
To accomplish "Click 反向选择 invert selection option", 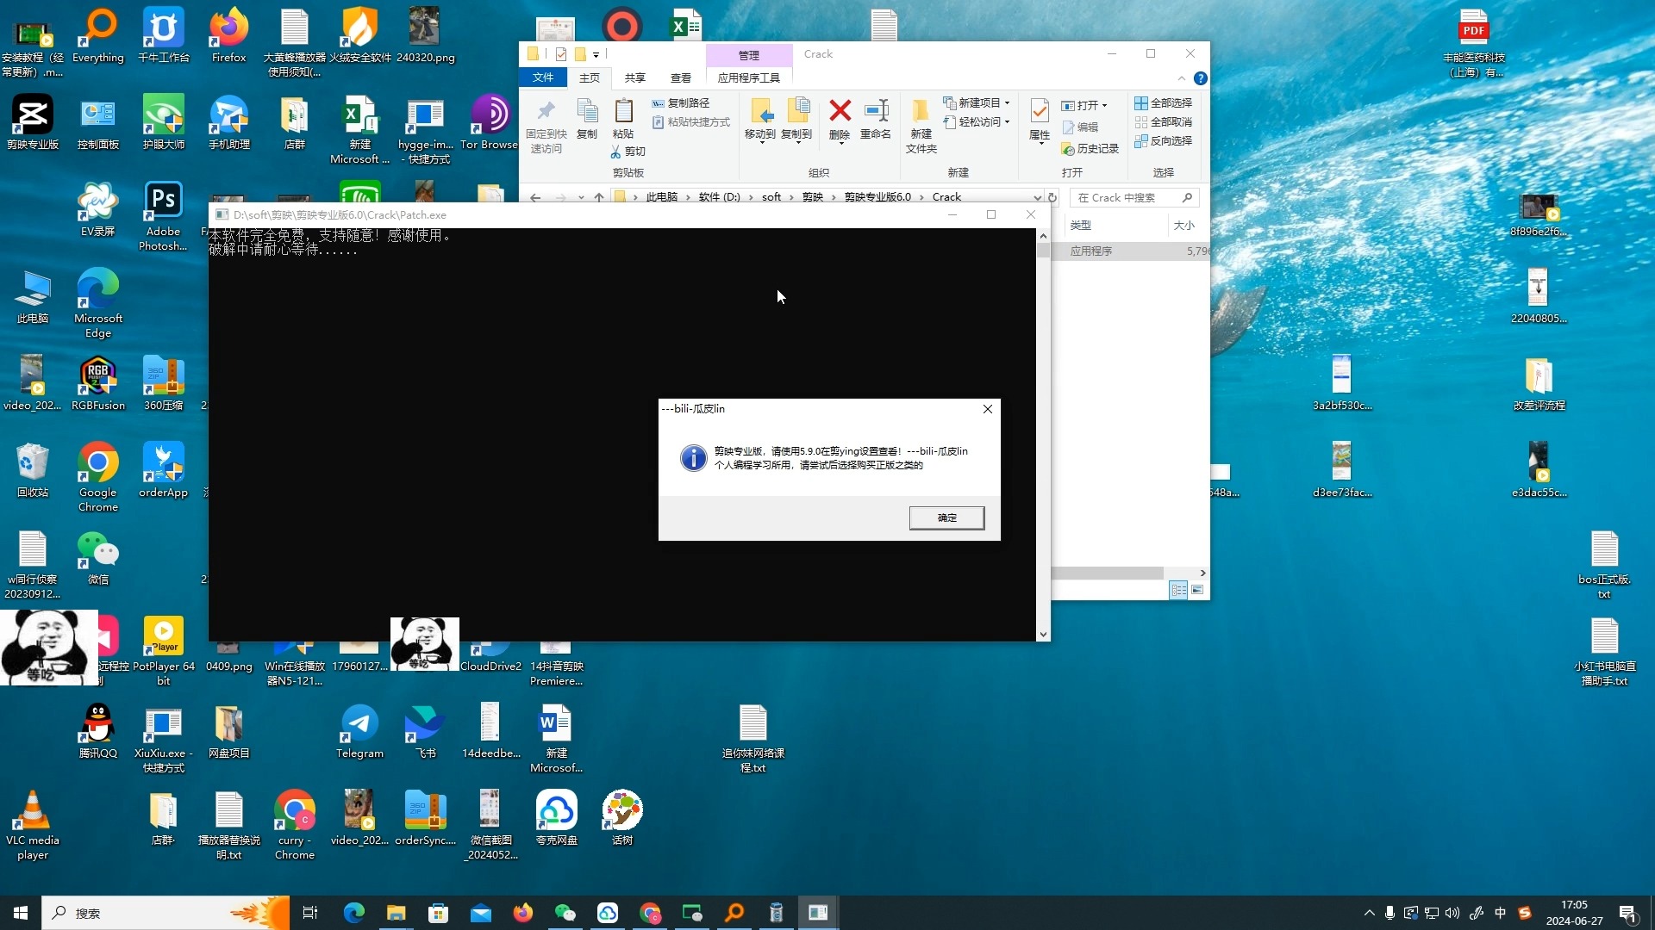I will pyautogui.click(x=1164, y=141).
